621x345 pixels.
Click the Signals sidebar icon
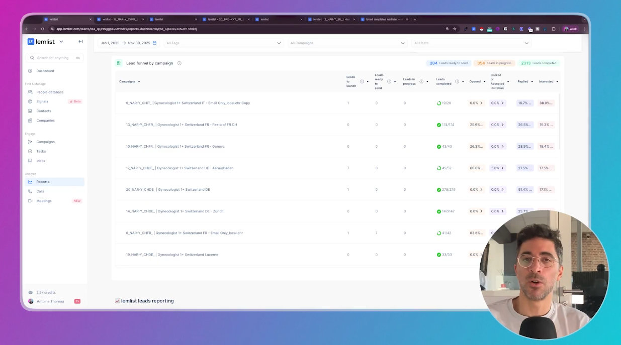coord(30,101)
